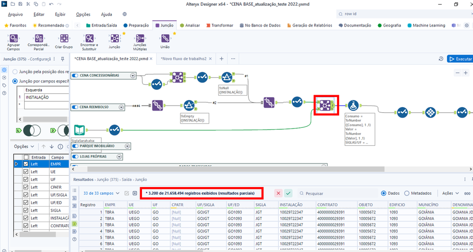The height and width of the screenshot is (252, 473).
Task: Open the Editar menu
Action: point(39,14)
